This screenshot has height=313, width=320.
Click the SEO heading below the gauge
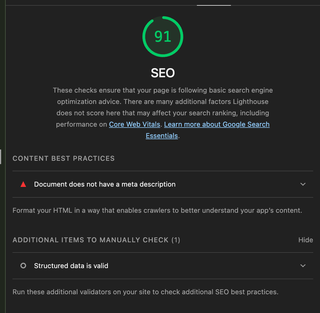pyautogui.click(x=163, y=73)
